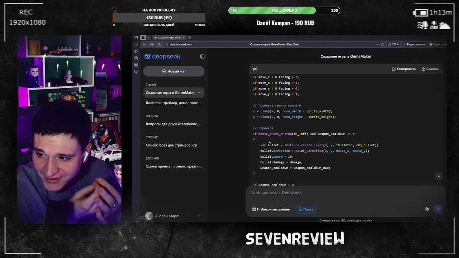Open sidebar video player icon
The image size is (459, 258).
[136, 58]
